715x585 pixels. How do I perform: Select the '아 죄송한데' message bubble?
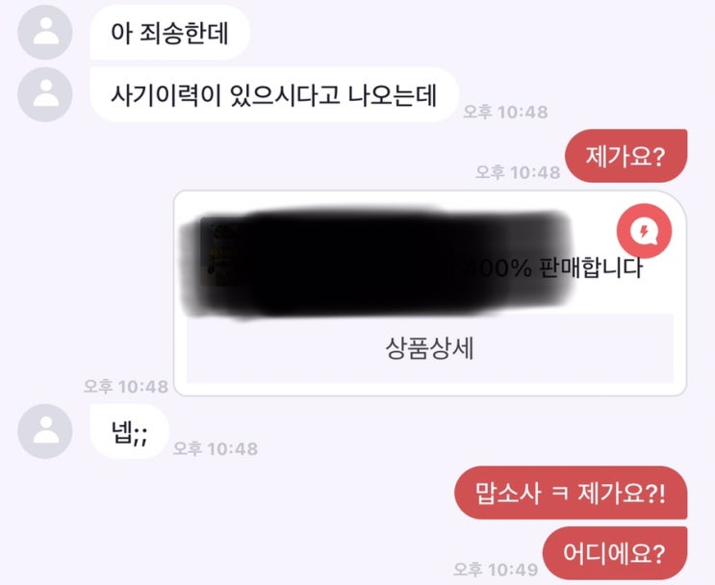pos(169,33)
